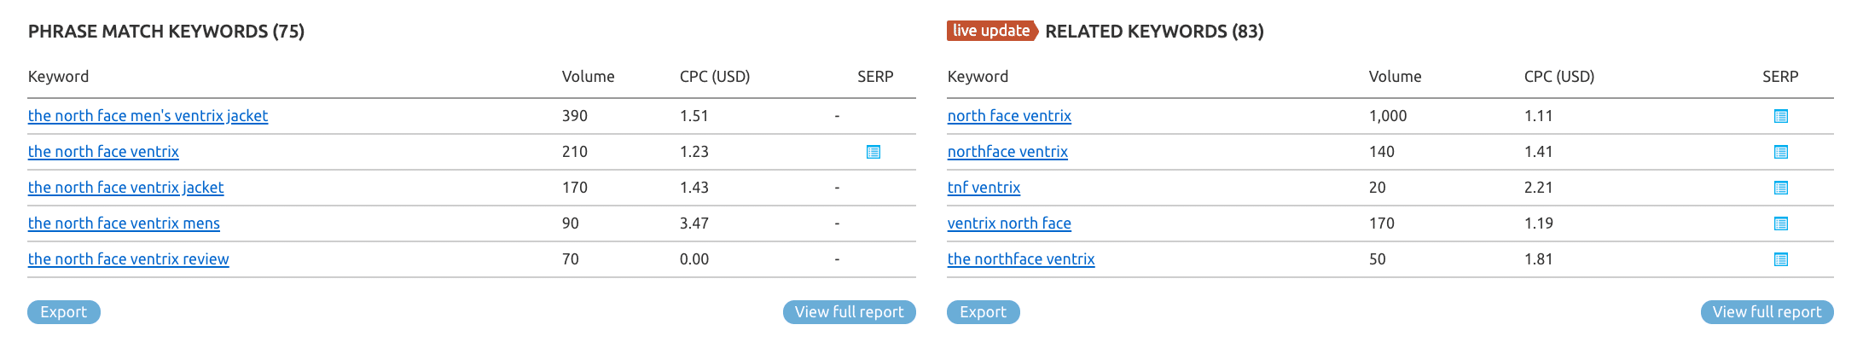View SERP icon for 'north face ventrix' row
The height and width of the screenshot is (348, 1863).
tap(1781, 116)
